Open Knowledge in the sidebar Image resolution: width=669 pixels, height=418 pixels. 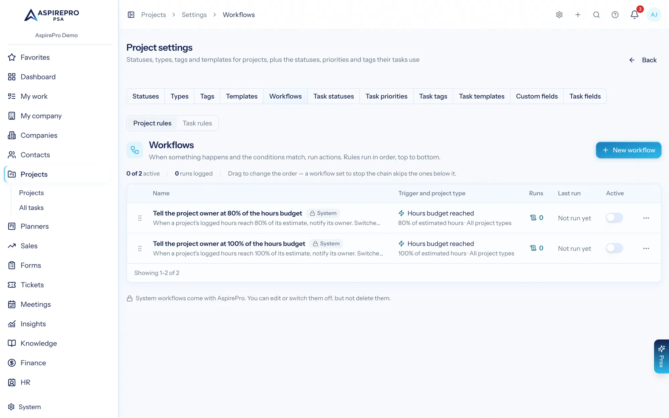coord(57,343)
